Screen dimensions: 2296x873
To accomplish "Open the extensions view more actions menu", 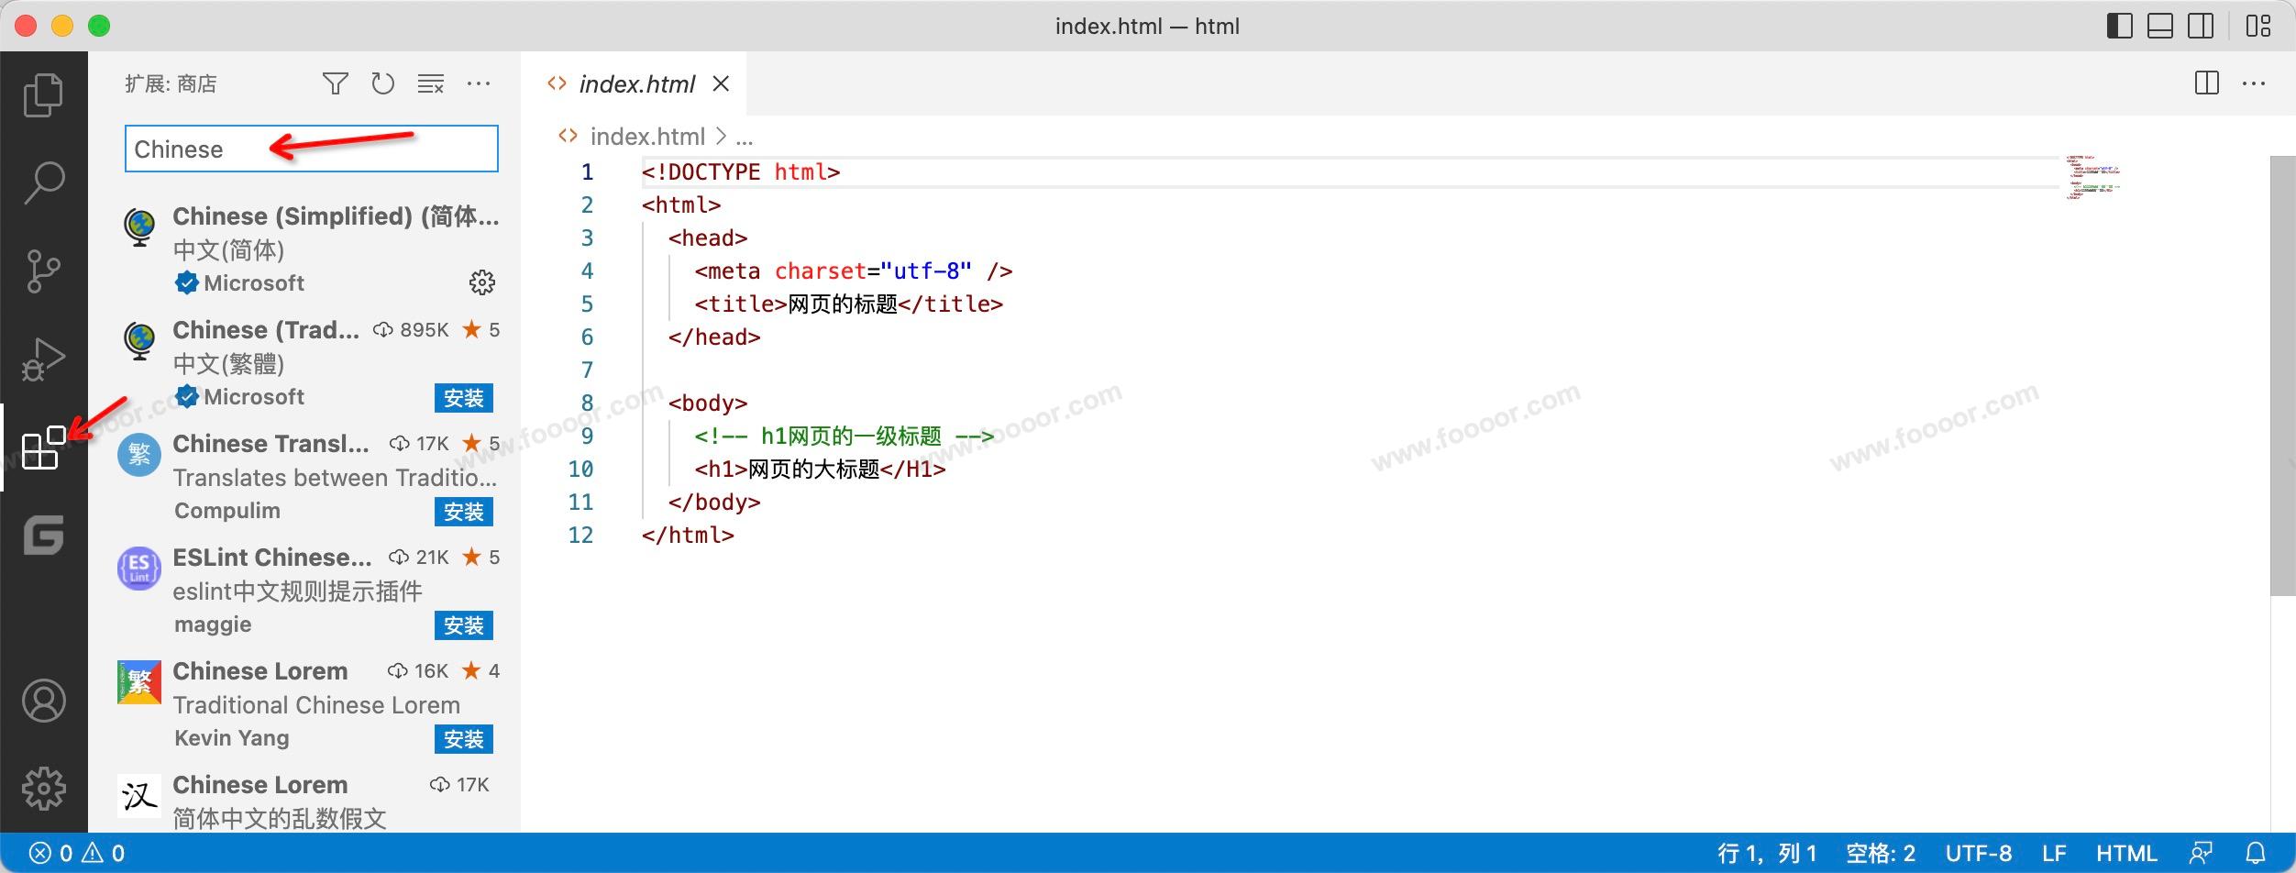I will [479, 84].
